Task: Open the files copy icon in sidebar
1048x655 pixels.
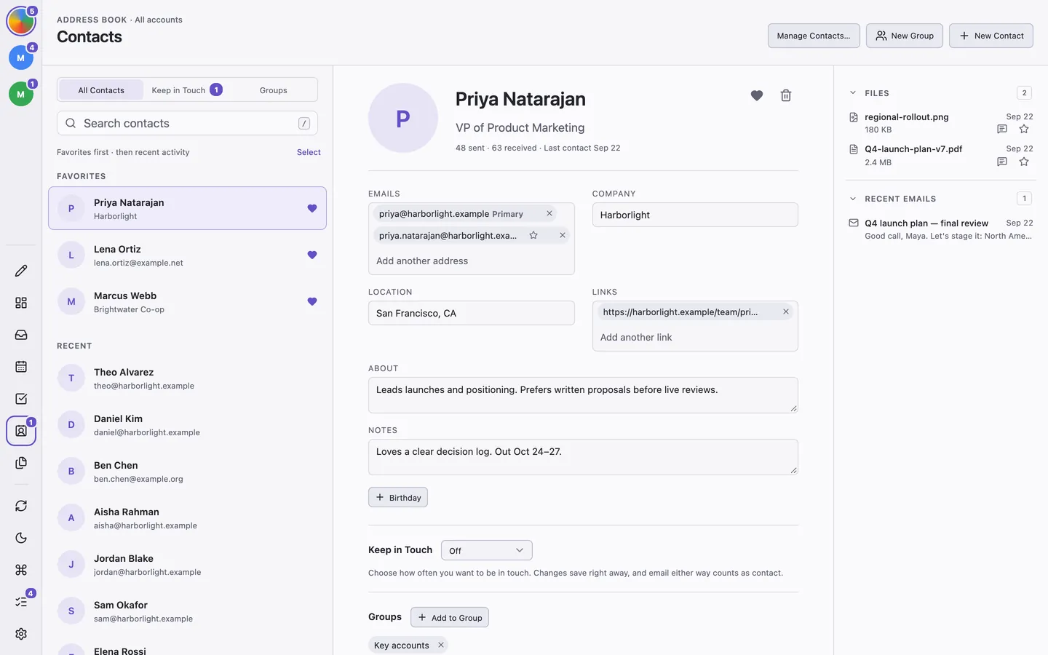Action: click(x=21, y=463)
